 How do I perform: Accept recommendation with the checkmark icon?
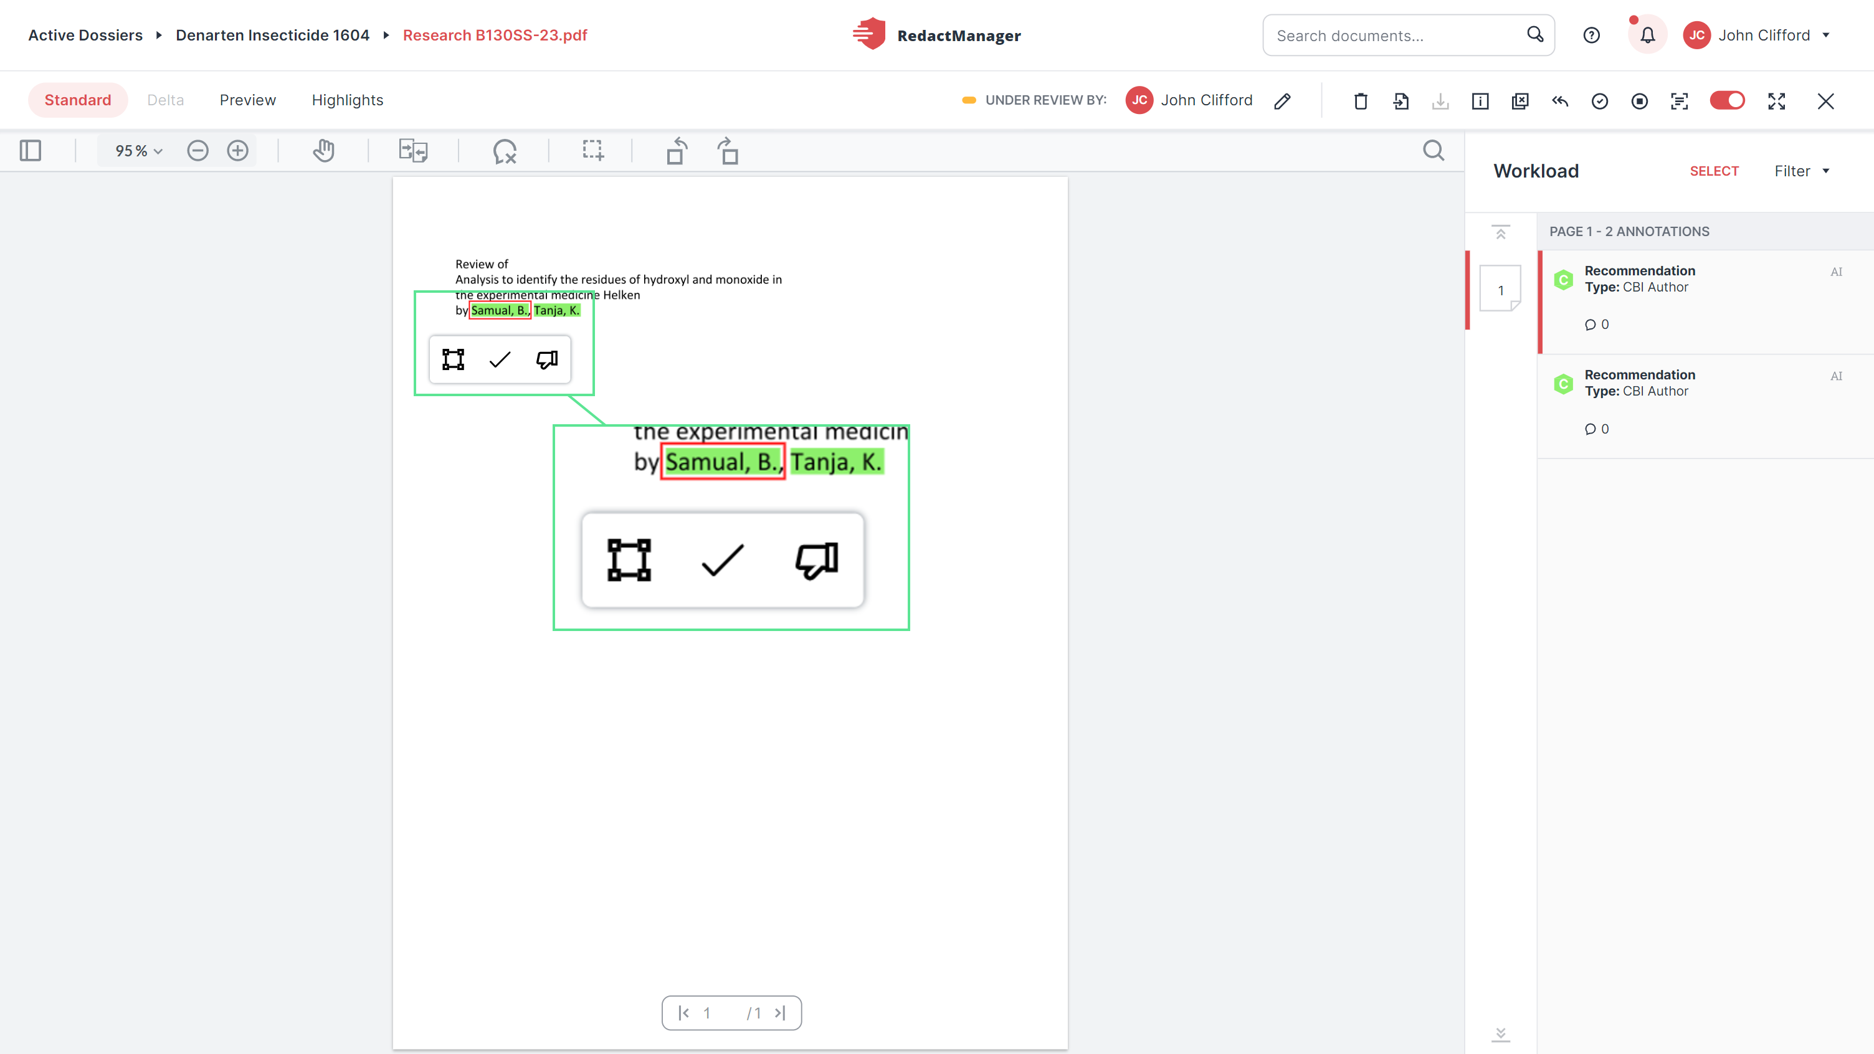500,359
